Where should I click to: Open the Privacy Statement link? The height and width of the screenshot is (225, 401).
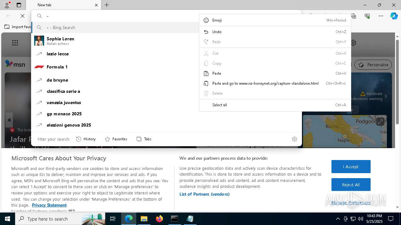[49, 205]
